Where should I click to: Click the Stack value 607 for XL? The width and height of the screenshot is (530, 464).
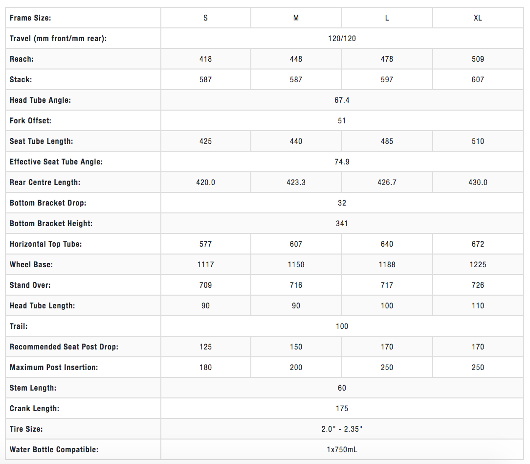point(478,80)
